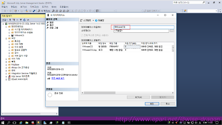Screen dimensions: 222x125
Task: Open the 편집(E) menu
Action: point(14,7)
